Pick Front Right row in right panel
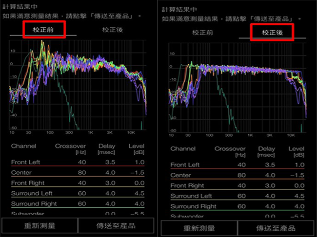This screenshot has width=317, height=237. tap(238, 186)
